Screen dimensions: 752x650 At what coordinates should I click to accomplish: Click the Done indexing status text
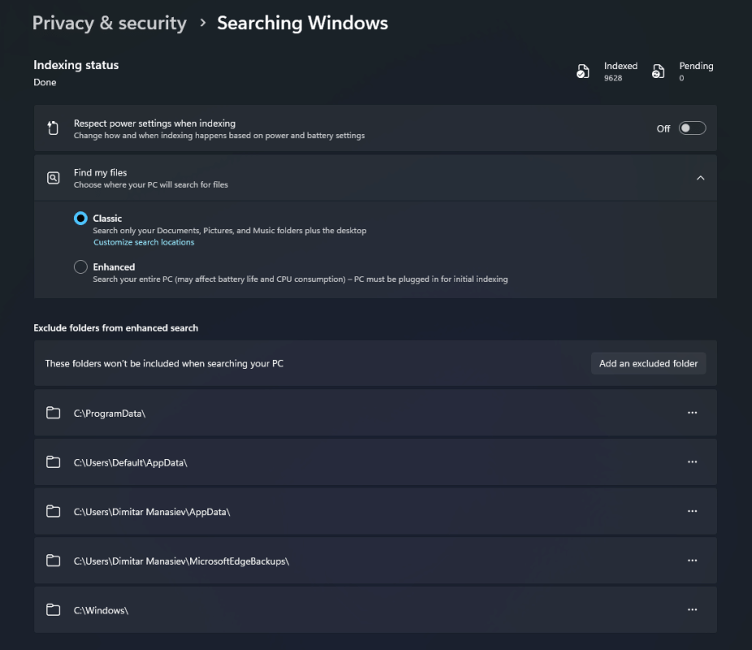45,82
